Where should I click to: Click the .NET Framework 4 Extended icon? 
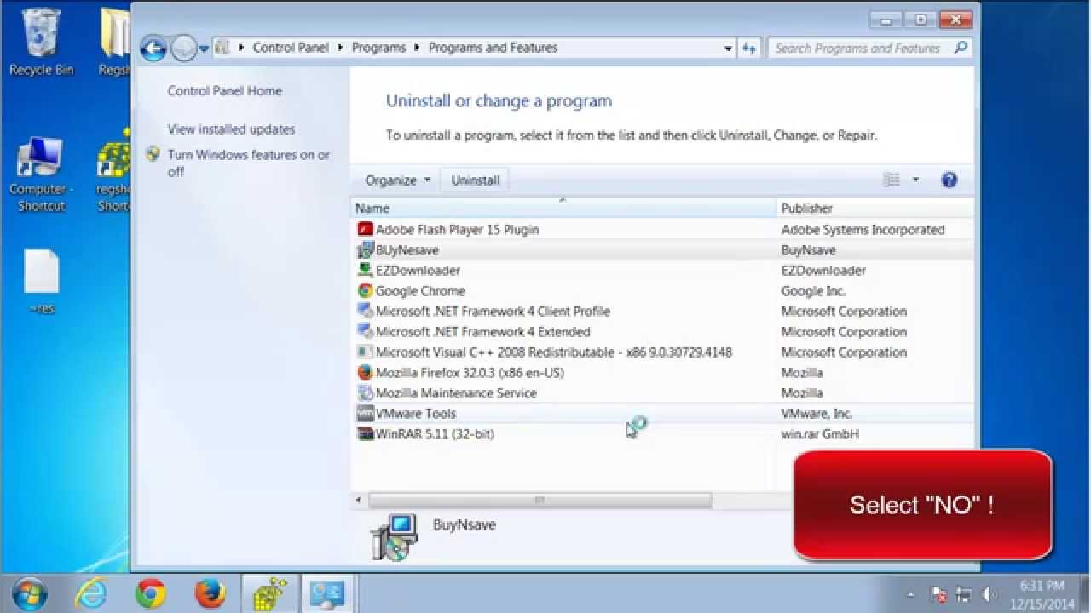pos(365,331)
